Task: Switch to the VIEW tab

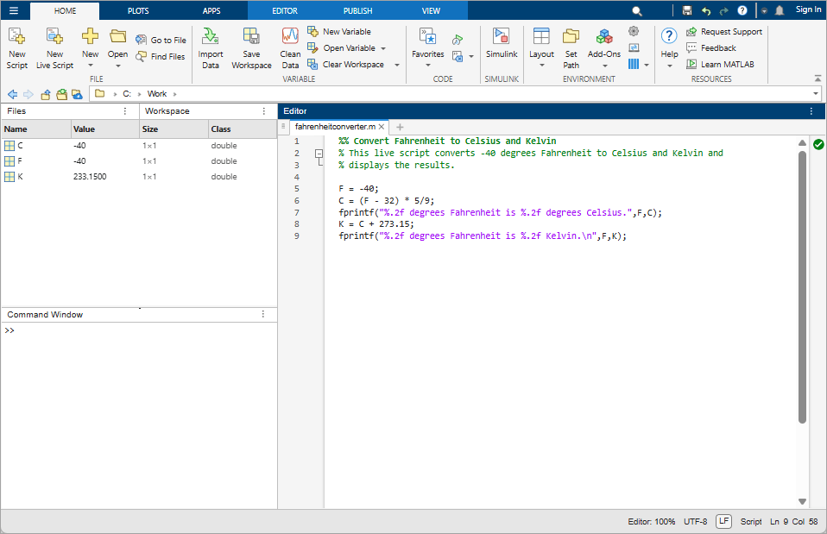Action: [431, 10]
